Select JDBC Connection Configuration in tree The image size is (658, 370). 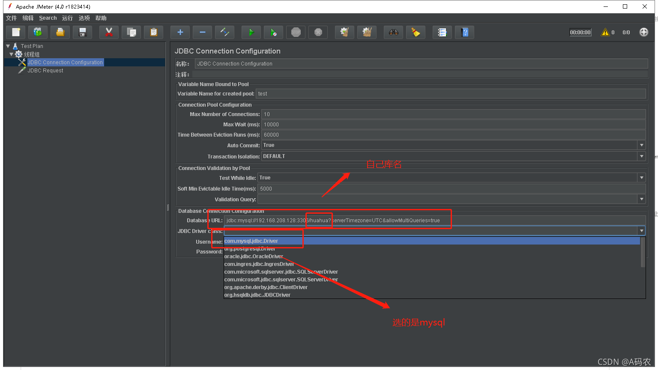tap(65, 63)
